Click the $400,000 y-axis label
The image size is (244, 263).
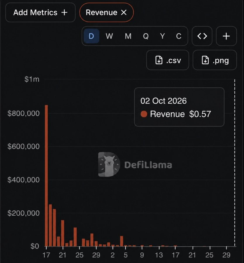pos(23,180)
